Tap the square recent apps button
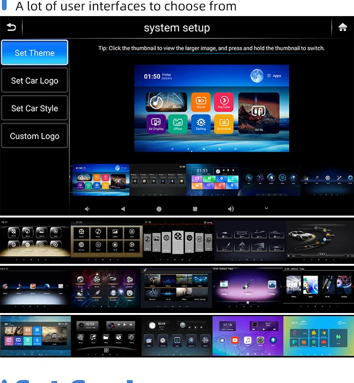 pyautogui.click(x=195, y=209)
